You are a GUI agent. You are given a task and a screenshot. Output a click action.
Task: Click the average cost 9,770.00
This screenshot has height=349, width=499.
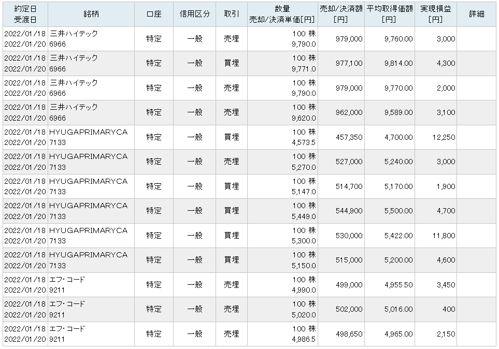point(398,88)
